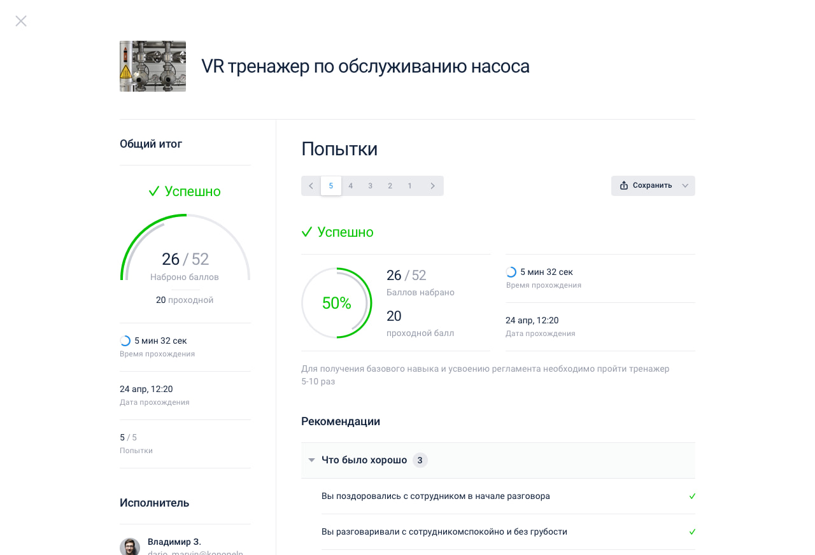Viewport: 815px width, 555px height.
Task: Click the Успешно status in Общий итог
Action: click(x=185, y=192)
